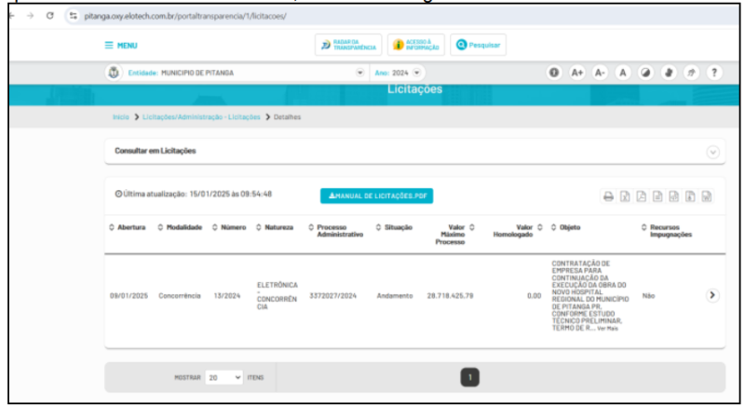Open the hamburger MENU
Screen dimensions: 745x406
[x=121, y=45]
